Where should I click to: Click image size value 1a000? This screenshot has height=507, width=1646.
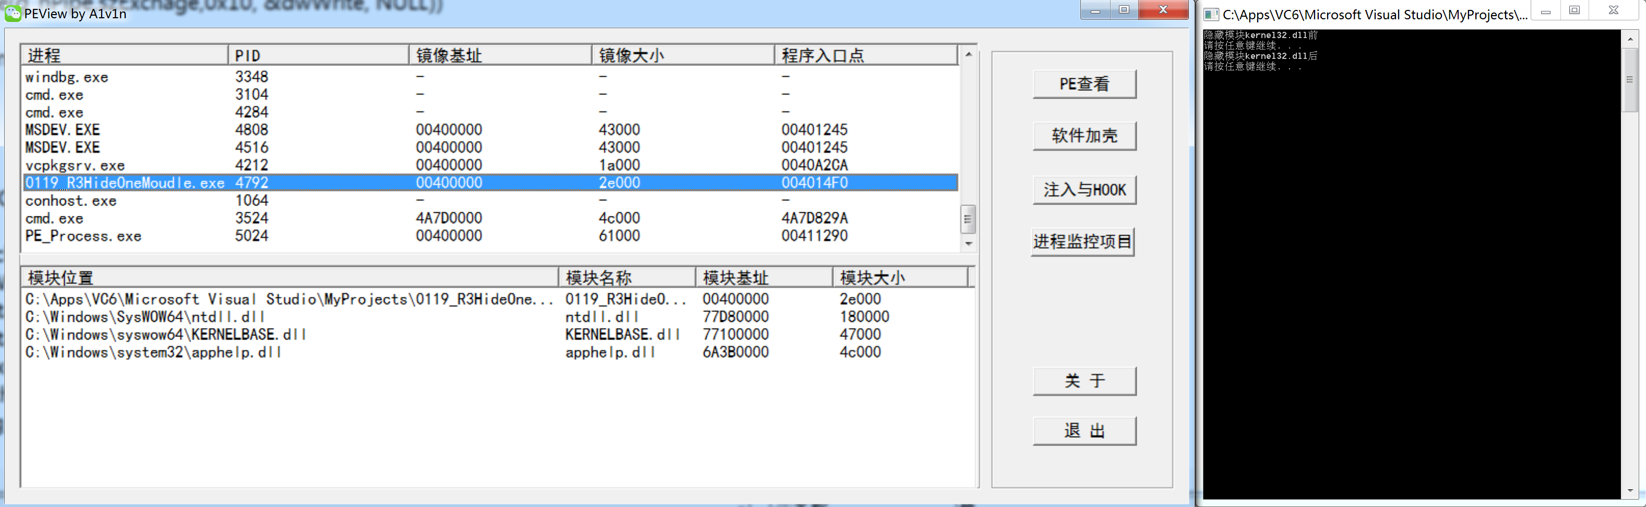point(619,166)
